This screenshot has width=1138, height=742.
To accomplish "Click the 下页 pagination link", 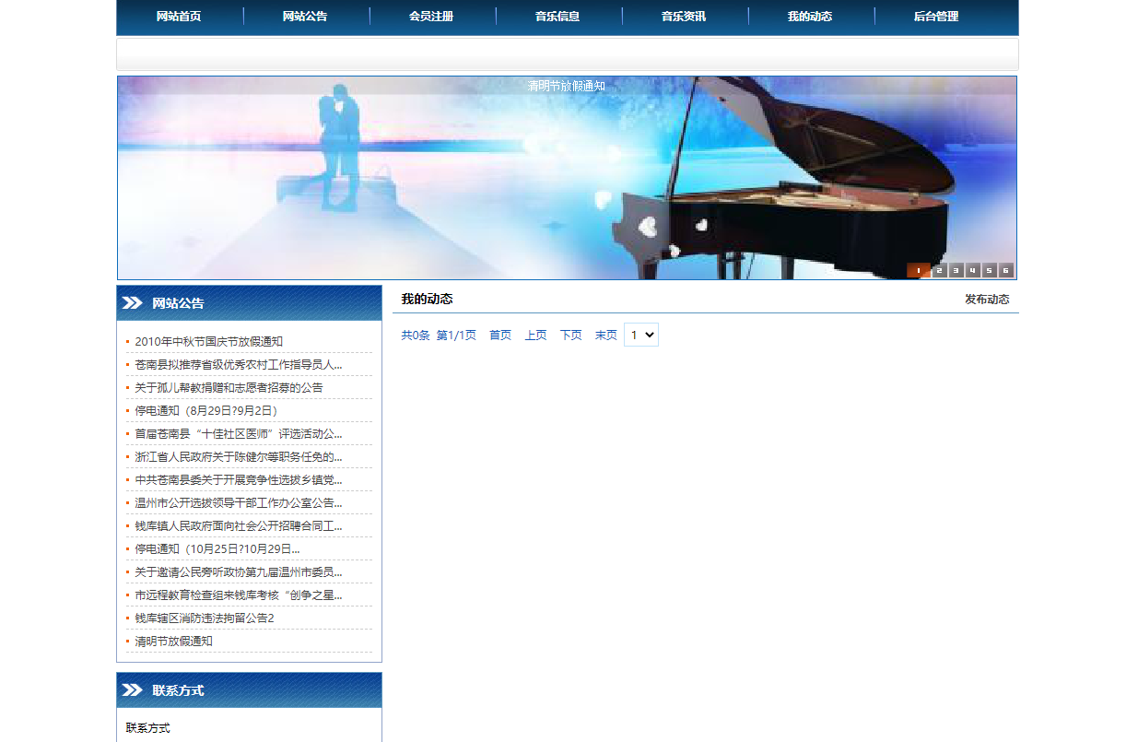I will pyautogui.click(x=570, y=335).
